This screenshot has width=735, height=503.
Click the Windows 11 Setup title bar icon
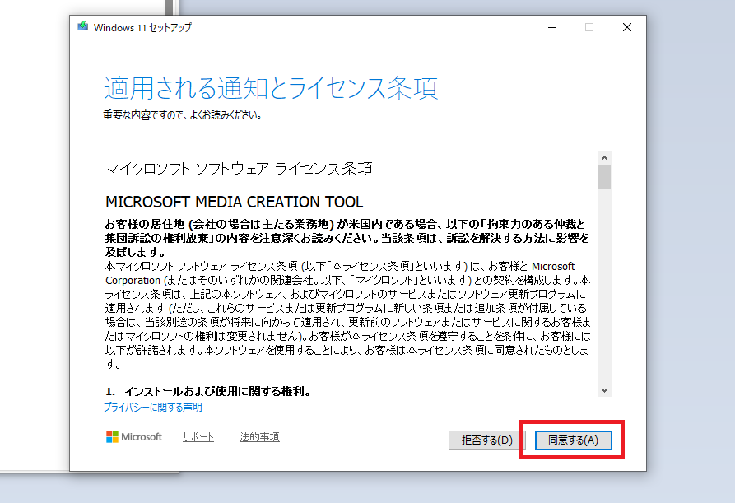(x=83, y=27)
